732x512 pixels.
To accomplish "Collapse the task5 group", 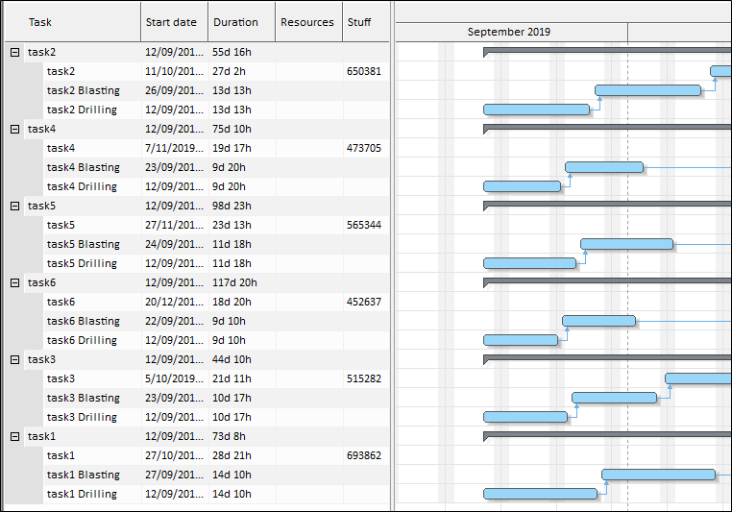I will pos(15,206).
